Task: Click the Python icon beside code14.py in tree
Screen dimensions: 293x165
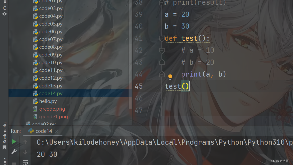Action: pos(35,94)
